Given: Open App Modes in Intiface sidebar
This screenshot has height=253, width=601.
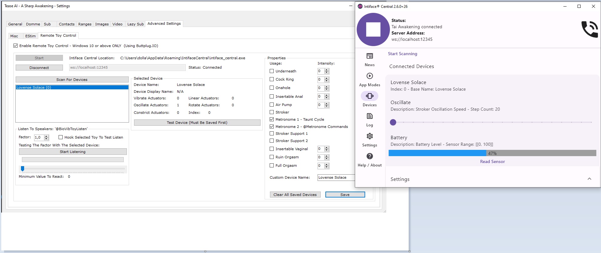Looking at the screenshot, I should coord(370,80).
